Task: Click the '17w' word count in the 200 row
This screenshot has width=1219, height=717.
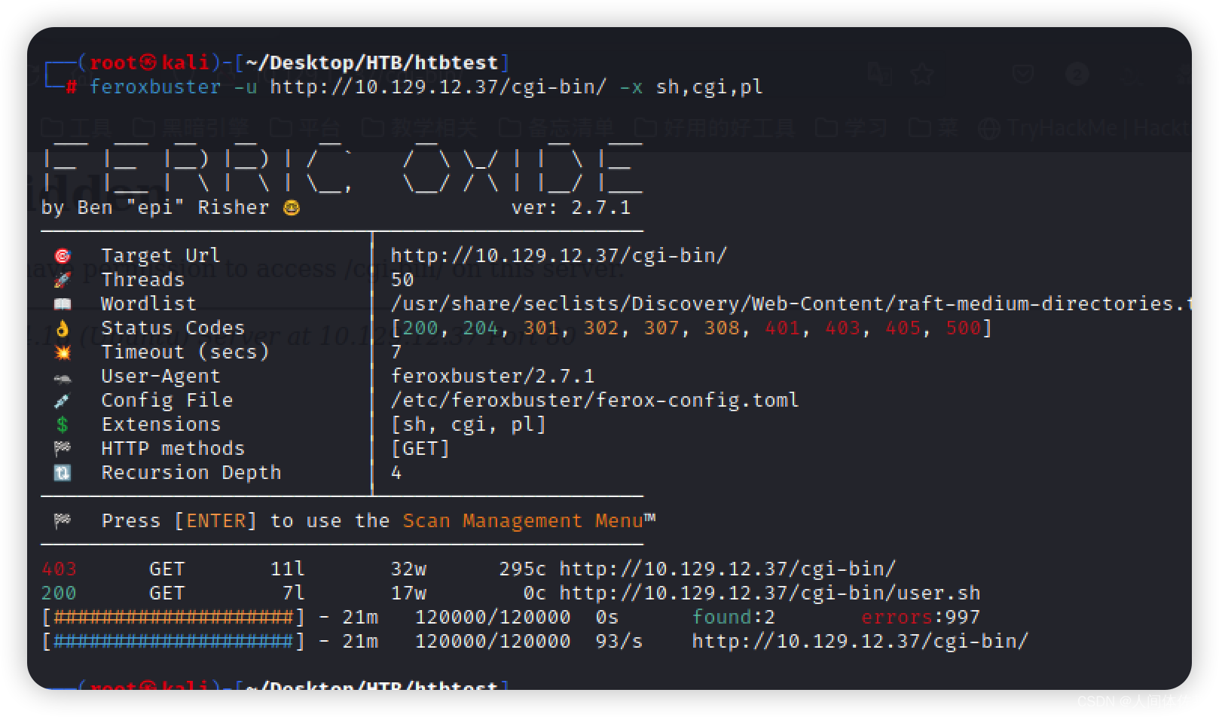Action: click(408, 593)
